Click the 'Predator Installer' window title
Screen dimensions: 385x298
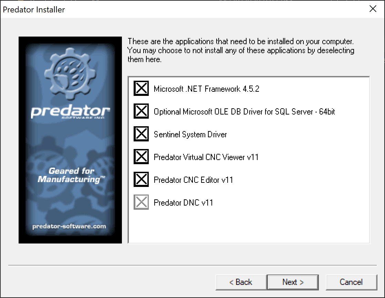[34, 10]
